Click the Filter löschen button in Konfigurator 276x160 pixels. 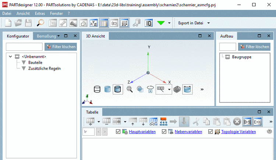61,47
